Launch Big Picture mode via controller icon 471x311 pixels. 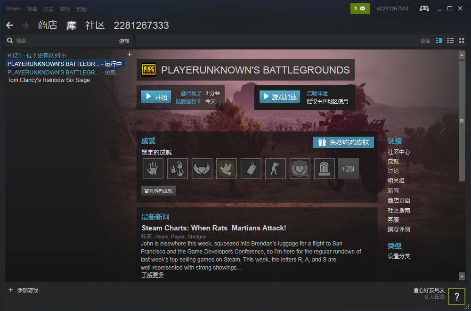pyautogui.click(x=424, y=8)
